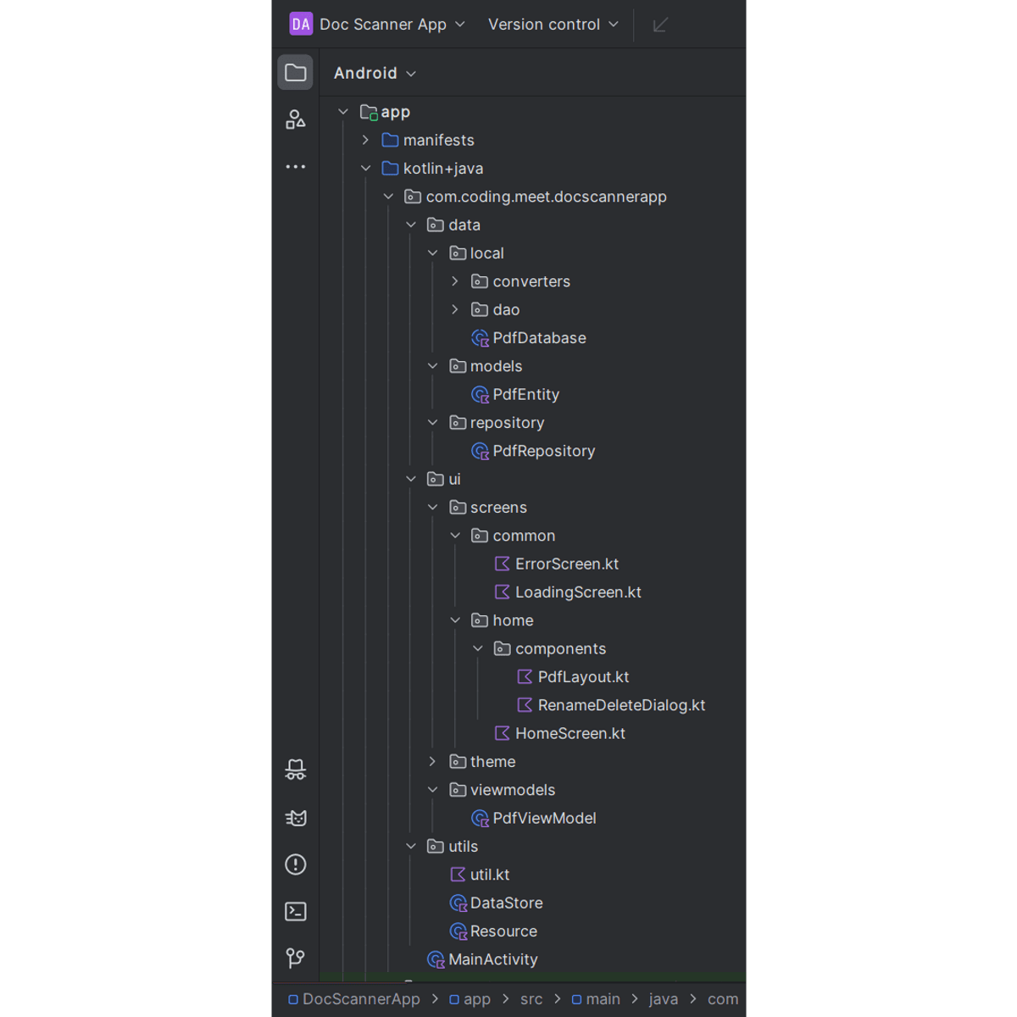This screenshot has width=1017, height=1017.
Task: Expand the manifests folder
Action: click(365, 140)
